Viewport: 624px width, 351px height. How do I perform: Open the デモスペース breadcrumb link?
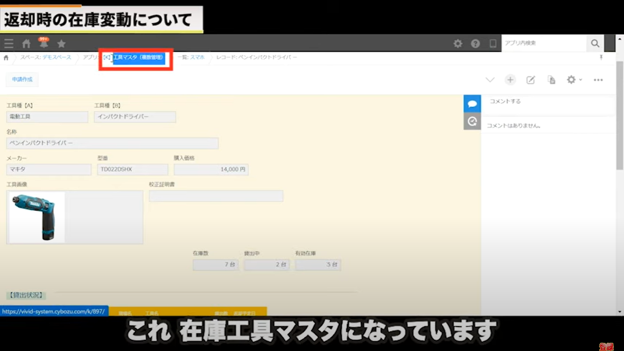click(55, 57)
